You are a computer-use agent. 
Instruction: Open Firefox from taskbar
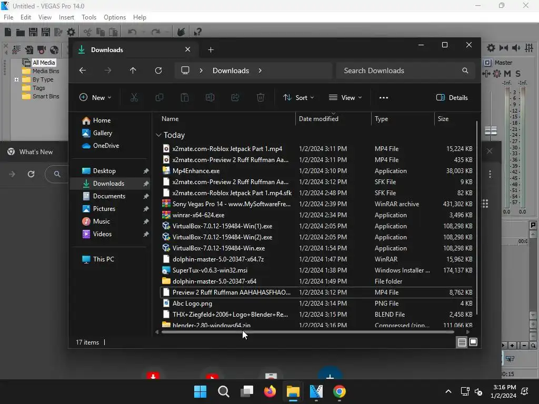[x=270, y=391]
